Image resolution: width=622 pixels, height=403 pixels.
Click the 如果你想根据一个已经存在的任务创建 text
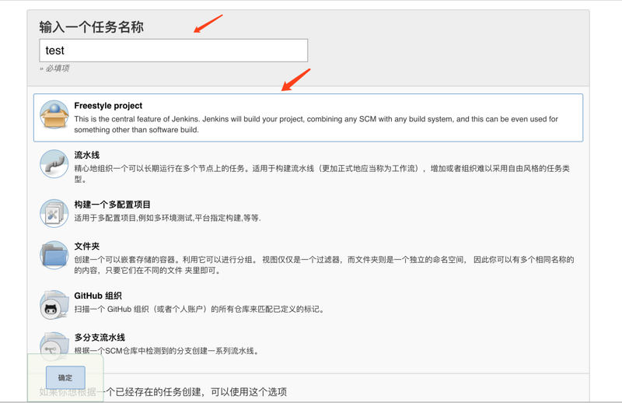(x=162, y=392)
